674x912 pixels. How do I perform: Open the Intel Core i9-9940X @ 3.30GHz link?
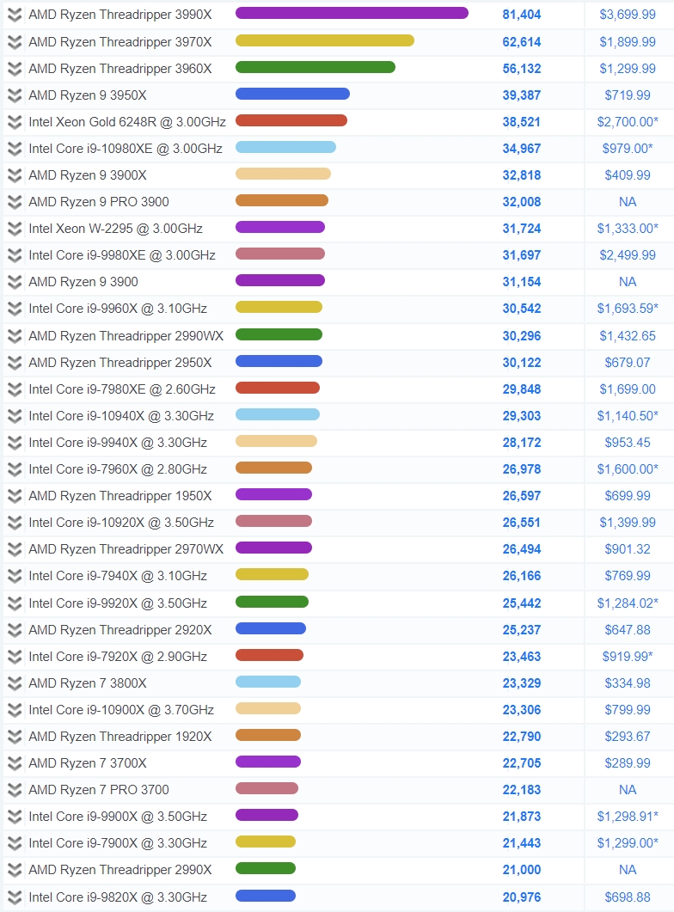coord(118,443)
